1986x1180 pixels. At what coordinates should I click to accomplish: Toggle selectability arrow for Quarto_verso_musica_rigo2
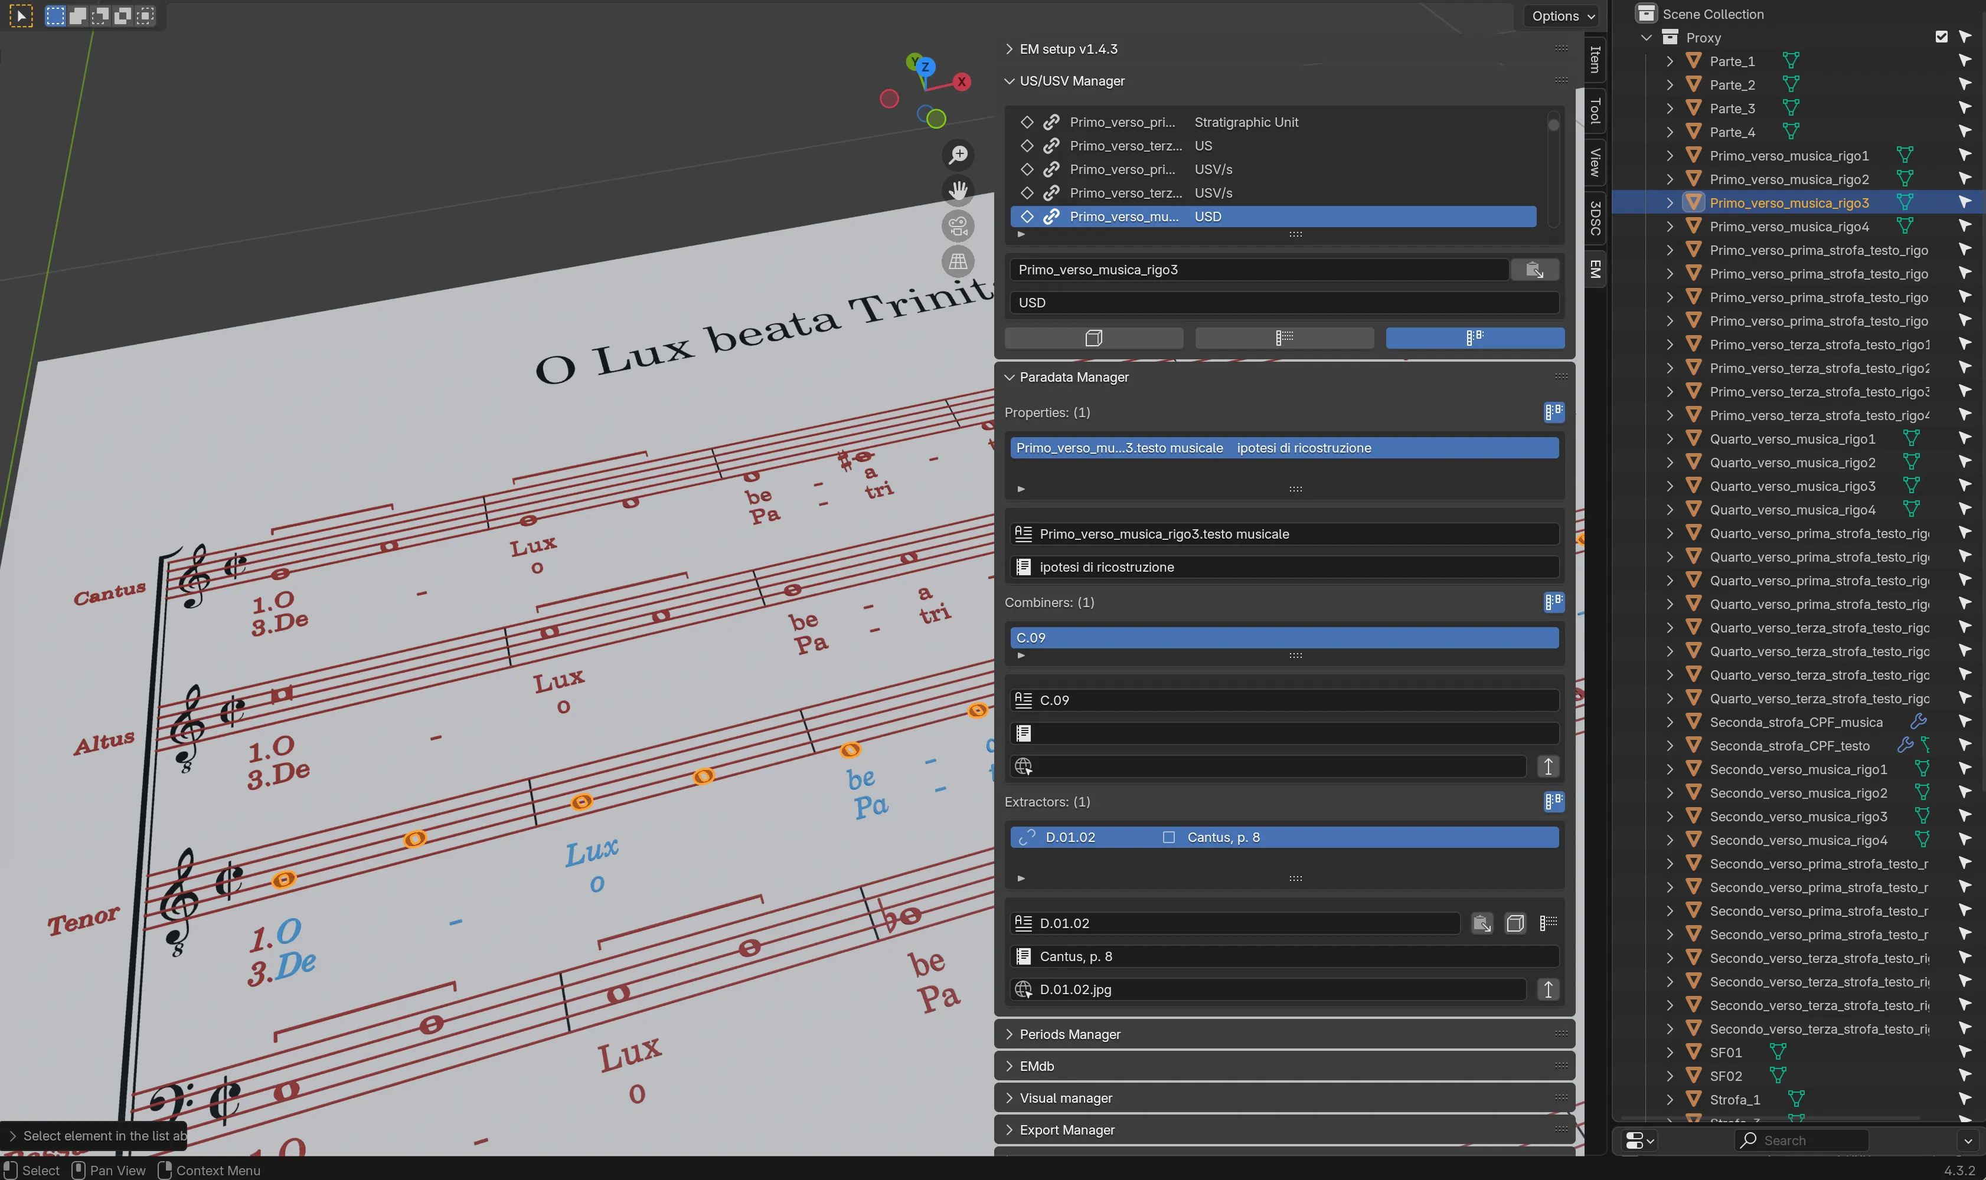(x=1965, y=462)
